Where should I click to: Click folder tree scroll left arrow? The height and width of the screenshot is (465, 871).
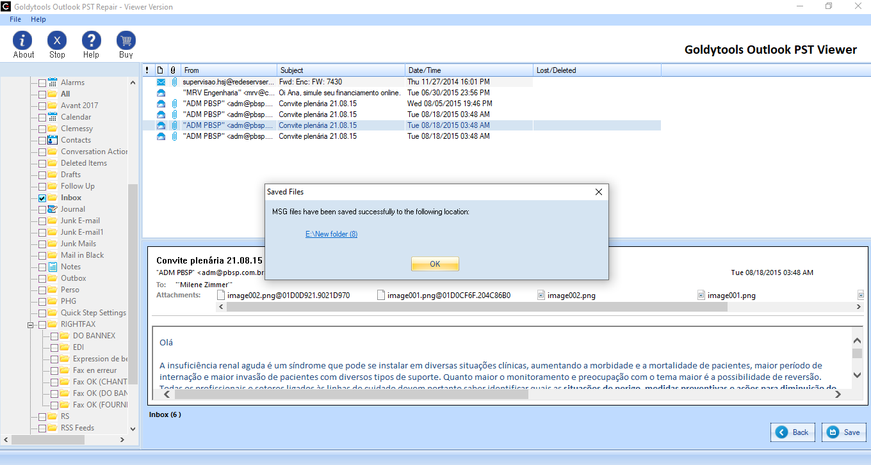6,439
